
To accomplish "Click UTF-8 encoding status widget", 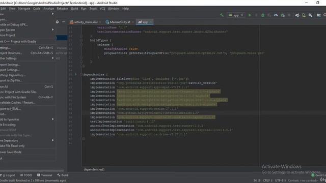I will pos(280,180).
